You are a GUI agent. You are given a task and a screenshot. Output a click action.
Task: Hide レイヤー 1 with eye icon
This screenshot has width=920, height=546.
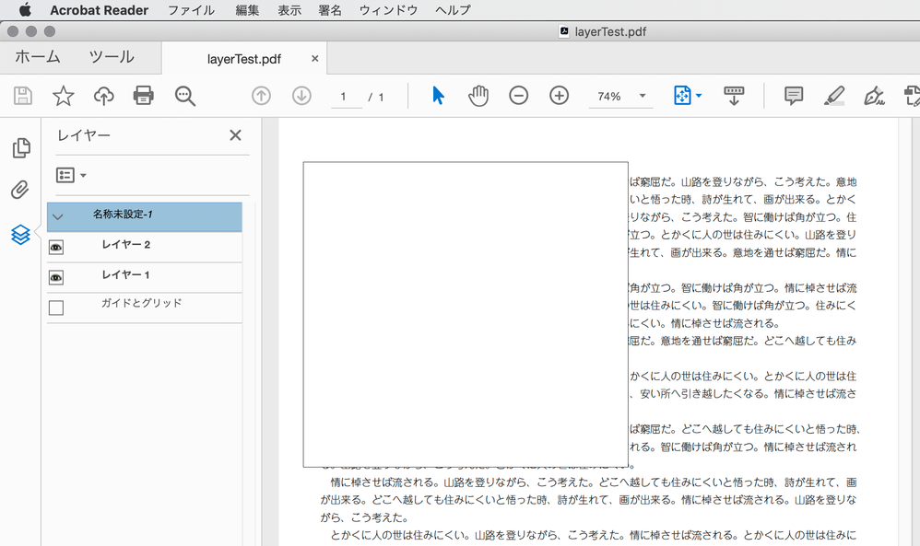[x=56, y=278]
